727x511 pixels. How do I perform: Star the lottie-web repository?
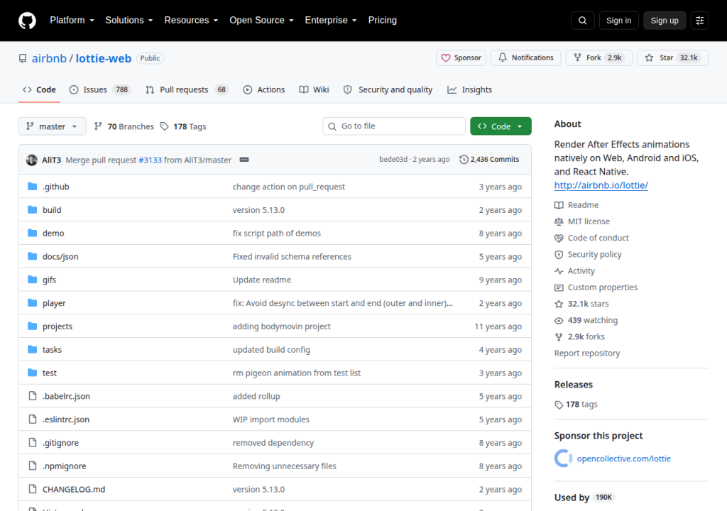(x=673, y=58)
